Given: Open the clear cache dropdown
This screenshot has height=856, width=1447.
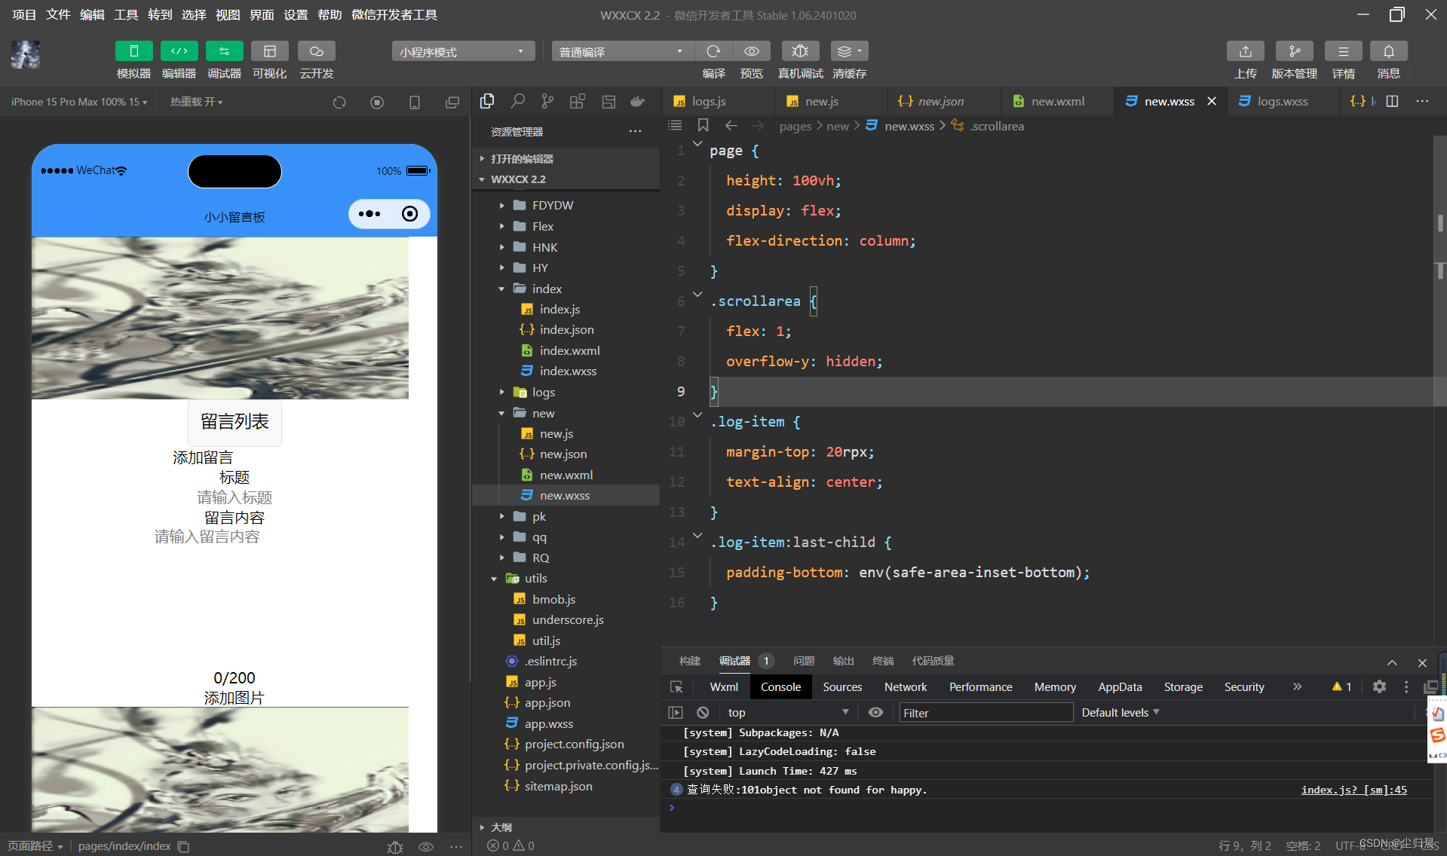Looking at the screenshot, I should (849, 51).
